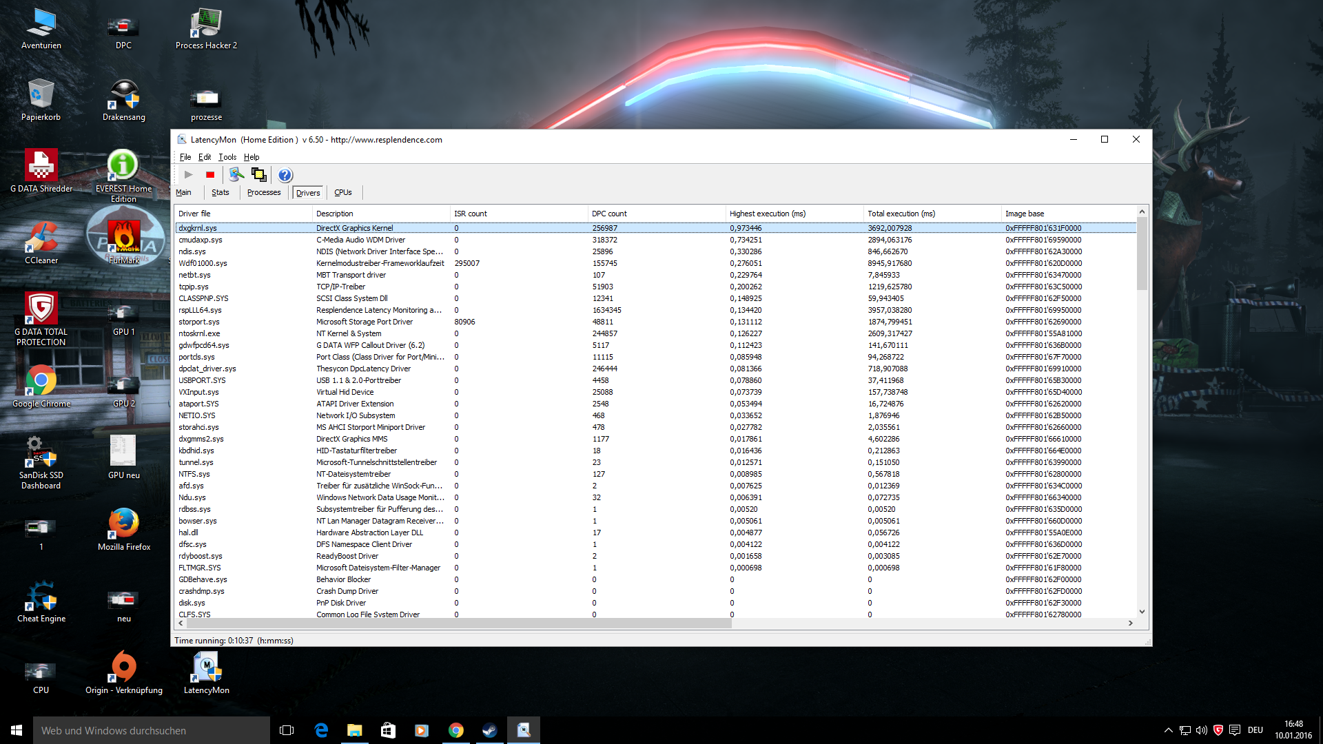
Task: Switch to the Processes tab
Action: pyautogui.click(x=264, y=193)
